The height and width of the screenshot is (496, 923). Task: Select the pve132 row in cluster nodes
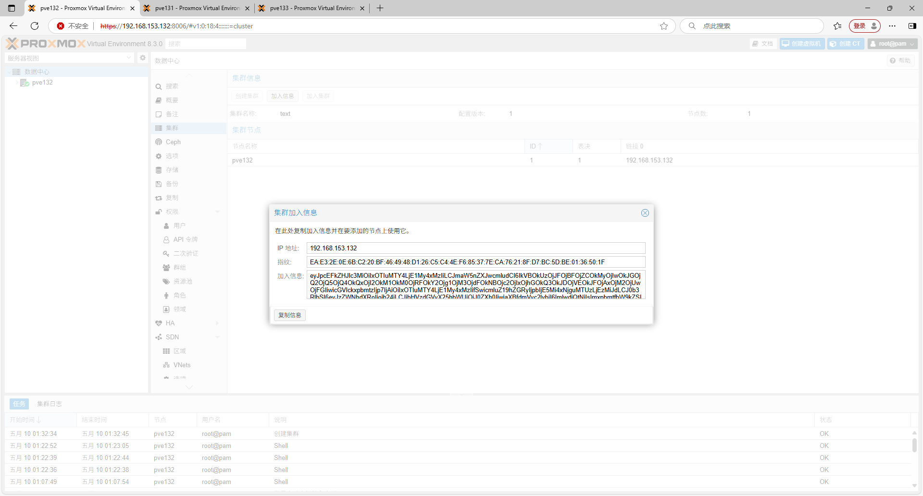click(x=572, y=161)
